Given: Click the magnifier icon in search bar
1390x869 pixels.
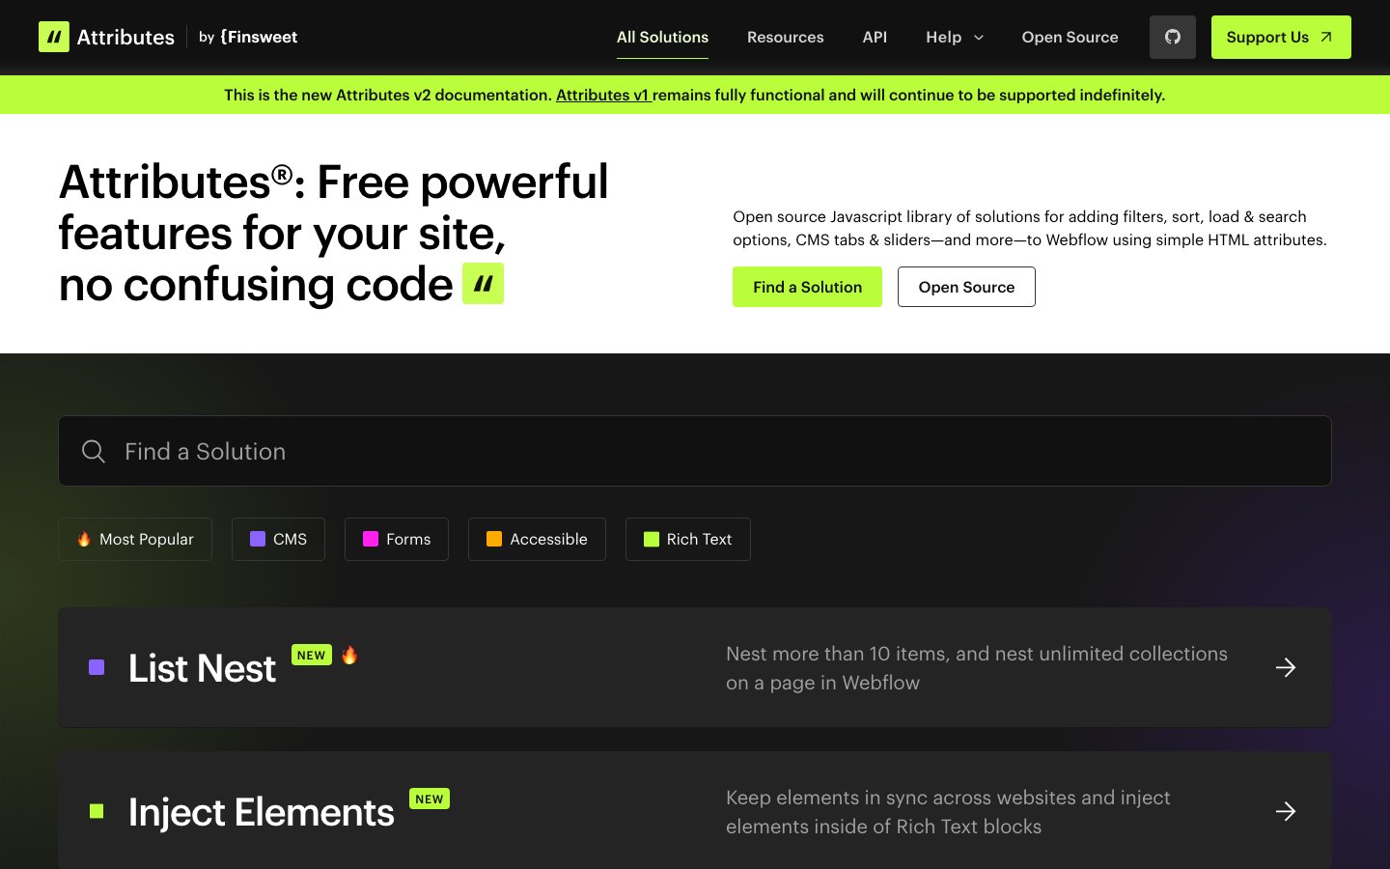Looking at the screenshot, I should coord(94,451).
